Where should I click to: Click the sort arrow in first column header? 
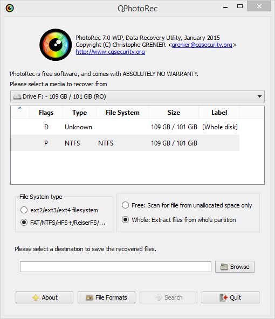[x=20, y=108]
